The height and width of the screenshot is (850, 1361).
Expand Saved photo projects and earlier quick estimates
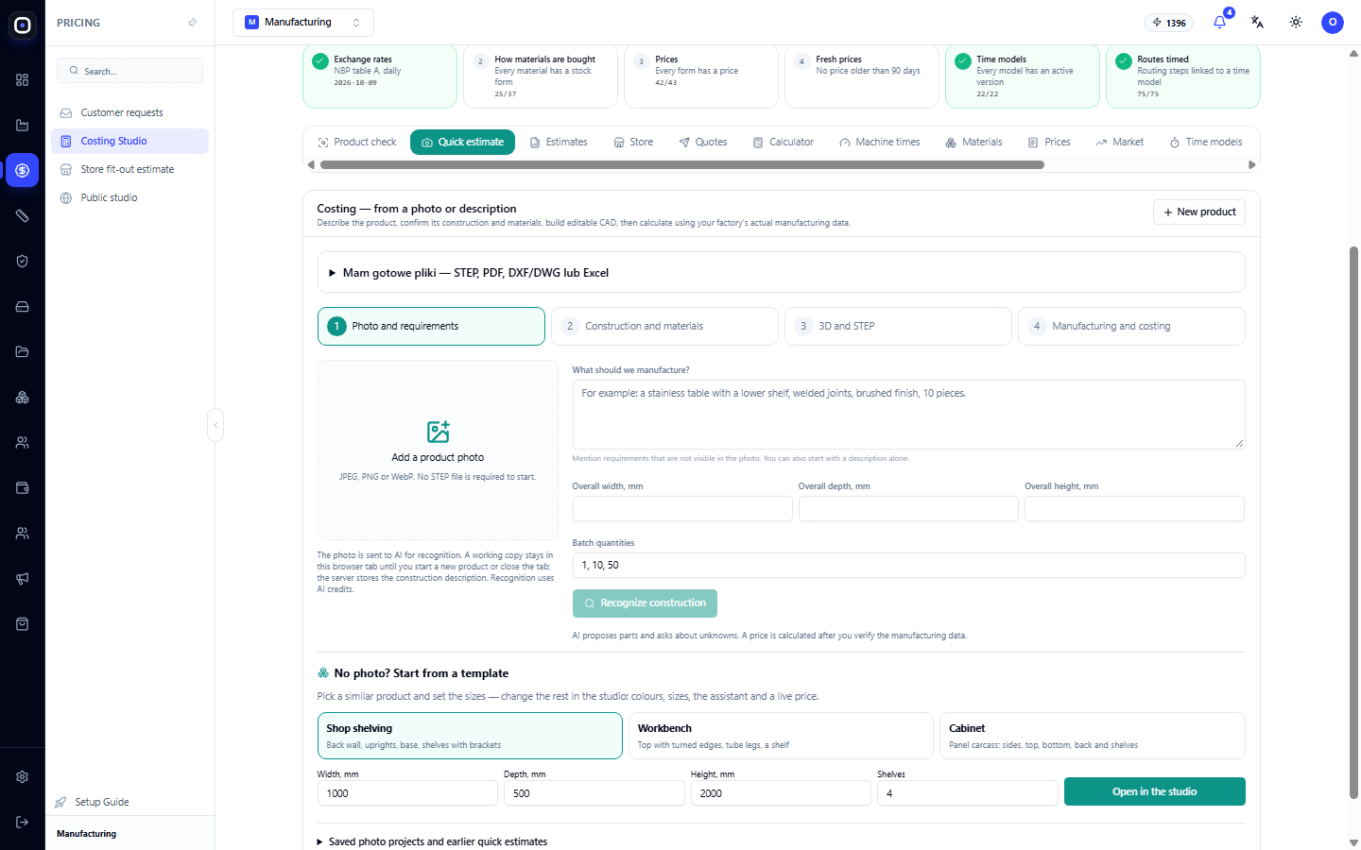(x=432, y=841)
